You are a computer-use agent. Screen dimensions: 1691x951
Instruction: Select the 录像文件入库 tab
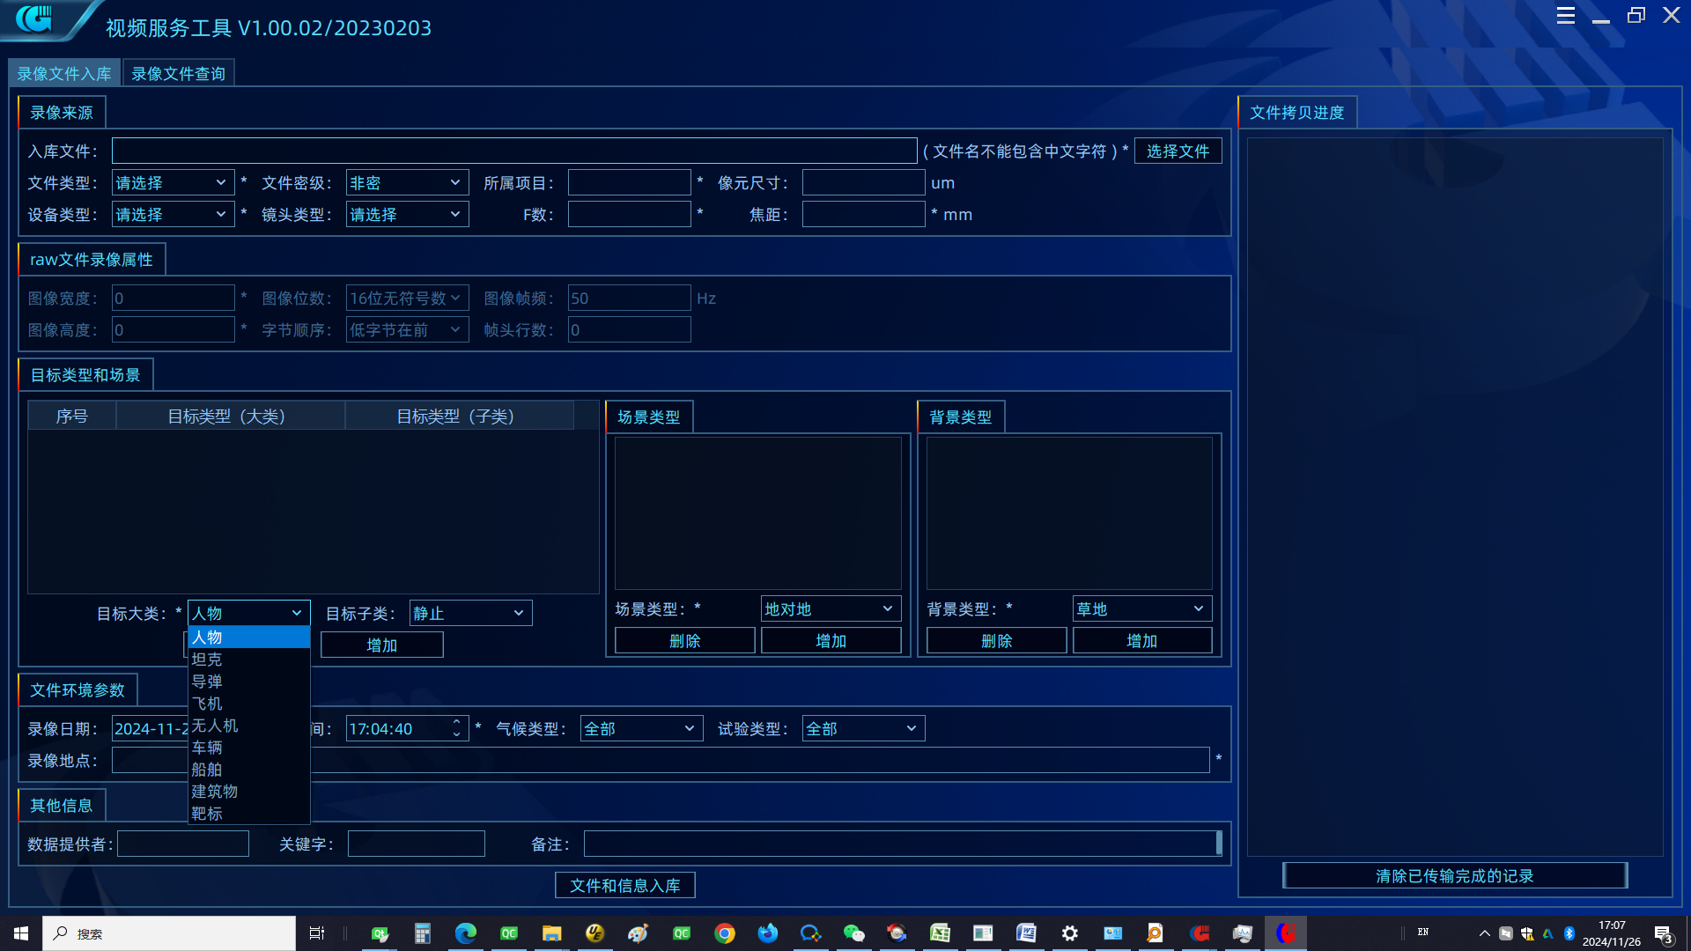point(64,74)
